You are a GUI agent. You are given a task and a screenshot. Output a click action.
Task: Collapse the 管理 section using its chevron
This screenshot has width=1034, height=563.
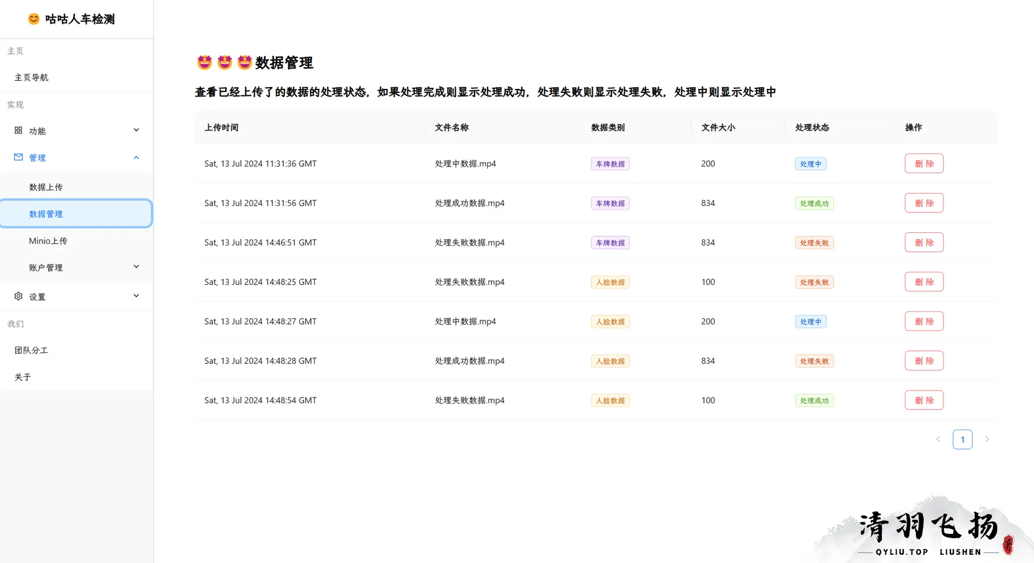[136, 157]
